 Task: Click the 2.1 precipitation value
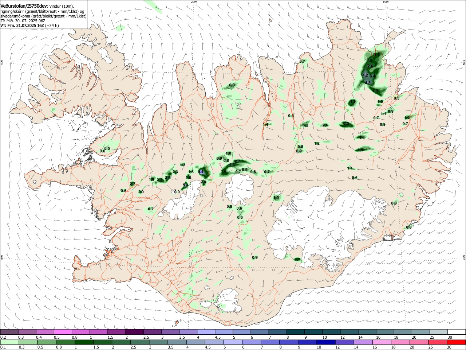click(x=325, y=125)
